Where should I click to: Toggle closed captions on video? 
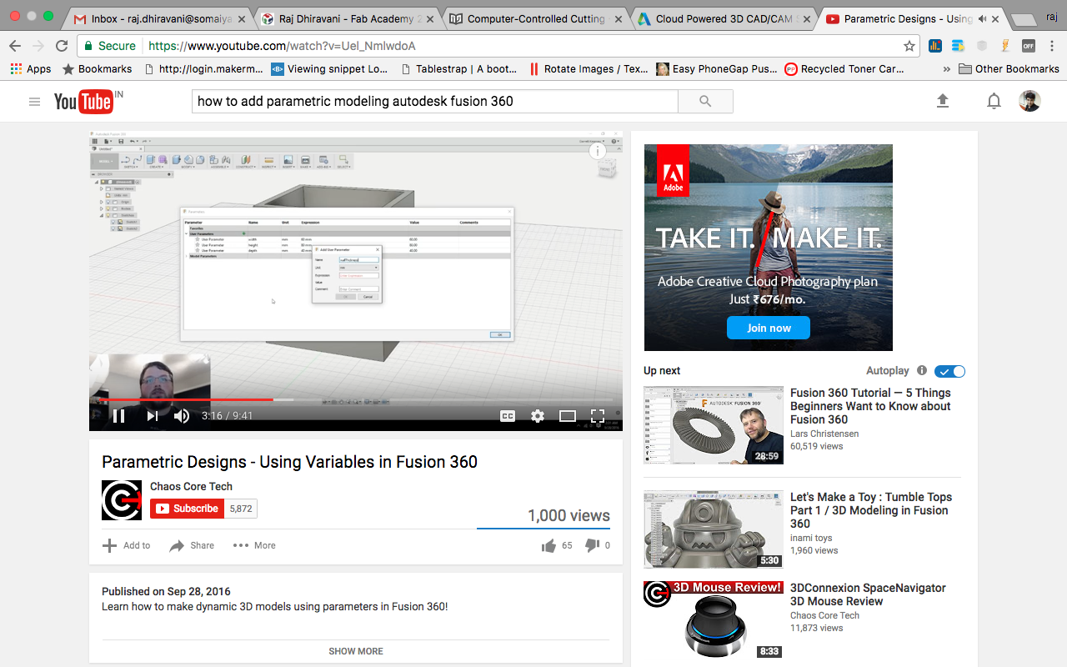[x=507, y=416]
